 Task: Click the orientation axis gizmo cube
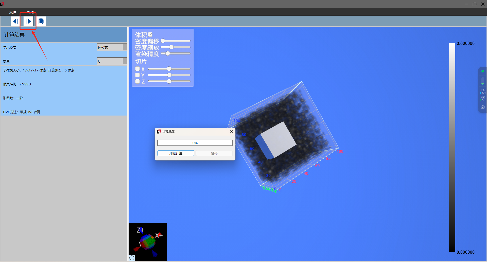point(147,241)
